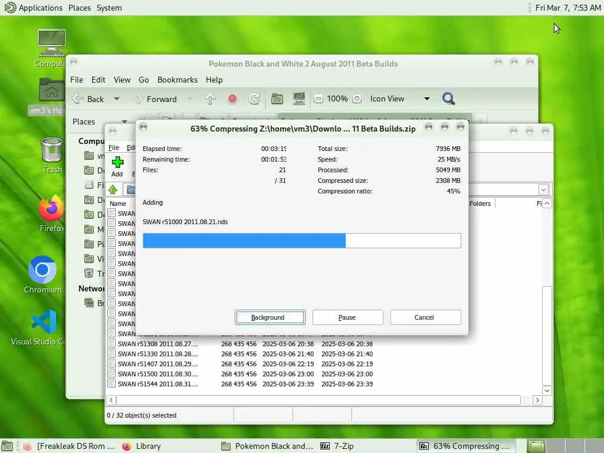Click the 7-Zip vertical scrollbar thumb
Screen dimensions: 604x453
coord(547,335)
